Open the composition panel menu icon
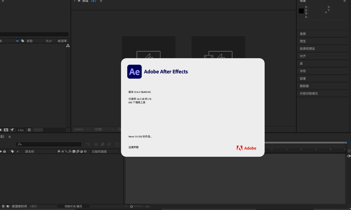Screen dimensions: 351x210 click(x=101, y=1)
